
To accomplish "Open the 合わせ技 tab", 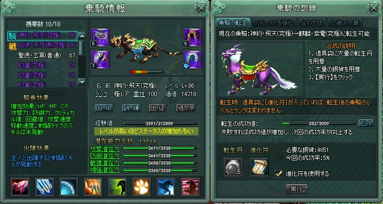I will click(312, 23).
